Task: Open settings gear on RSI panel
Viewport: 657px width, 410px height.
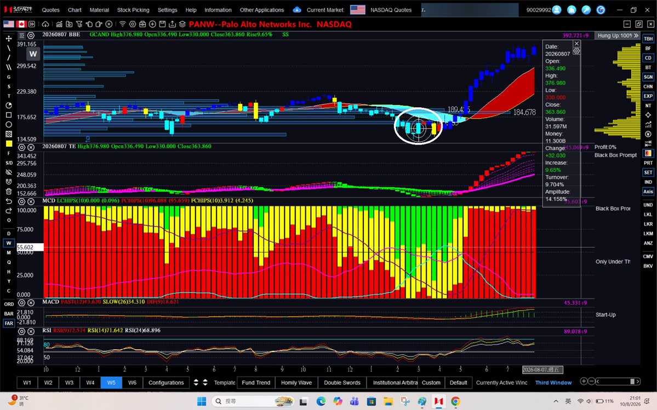Action: [22, 331]
